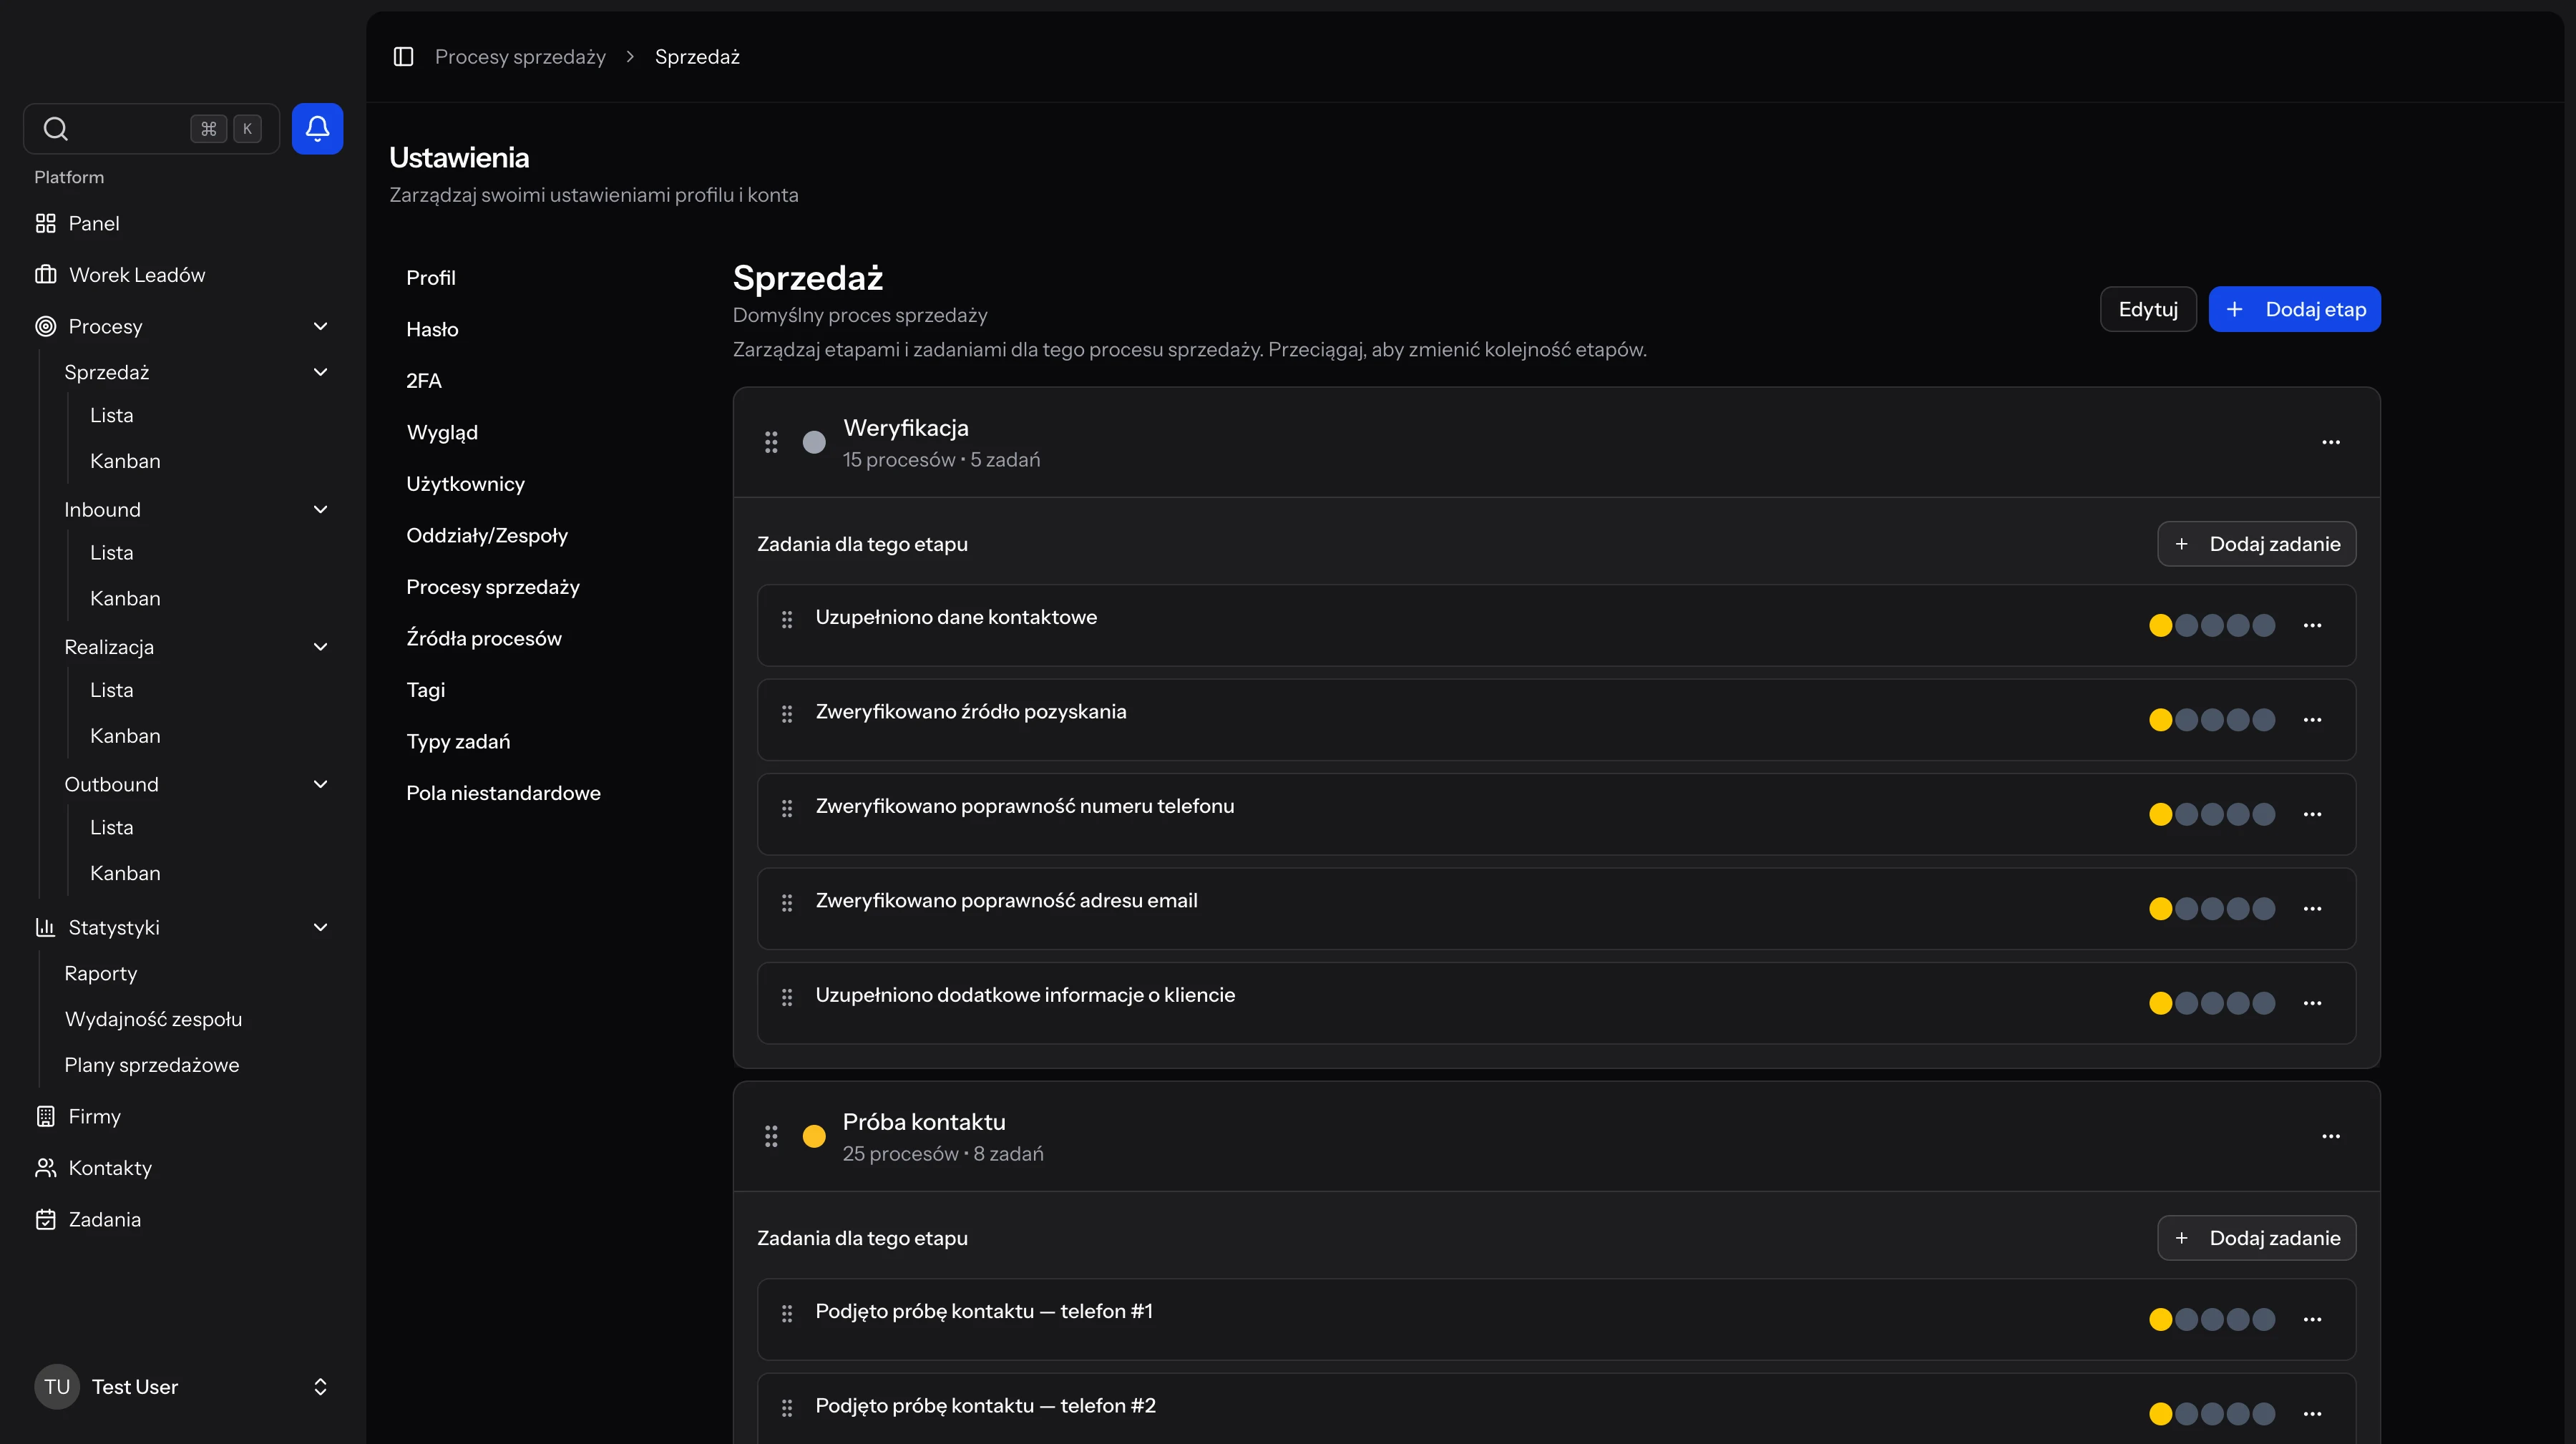Click yellow color dot of Próba kontaktu stage
Image resolution: width=2576 pixels, height=1444 pixels.
pos(814,1136)
